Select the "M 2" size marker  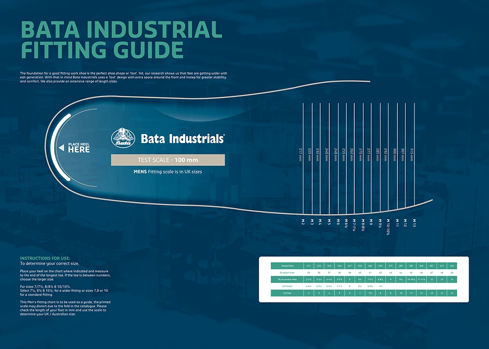coord(303,222)
